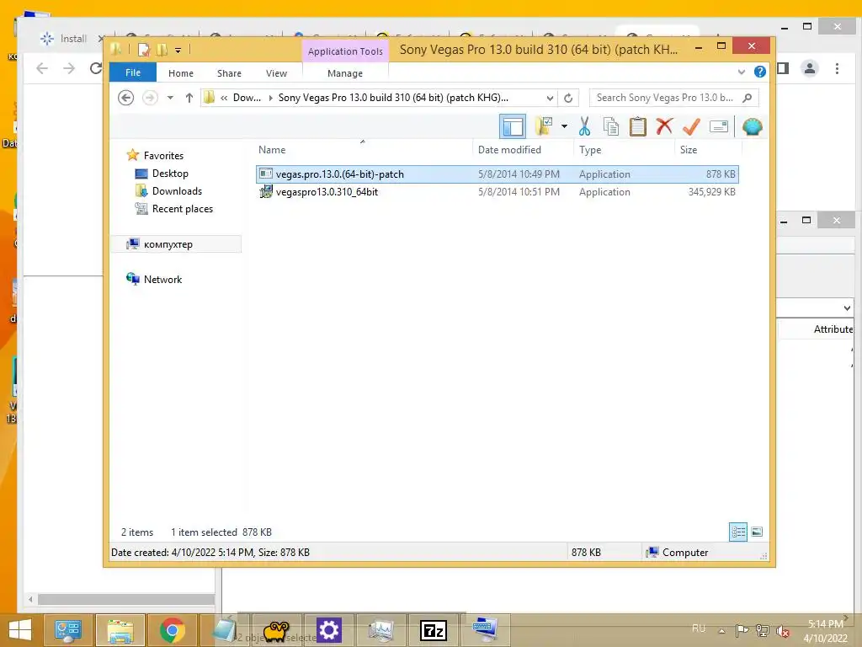This screenshot has height=647, width=862.
Task: Click the Cut scissors icon
Action: click(x=584, y=126)
